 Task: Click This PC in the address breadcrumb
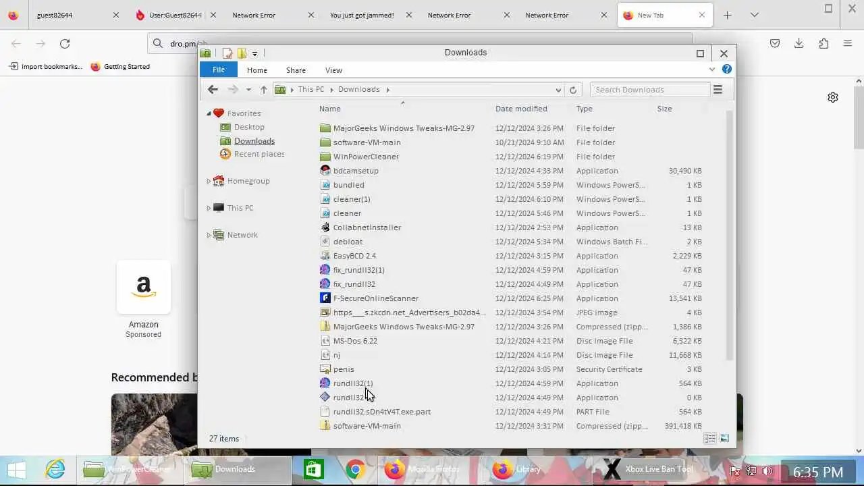pos(311,89)
